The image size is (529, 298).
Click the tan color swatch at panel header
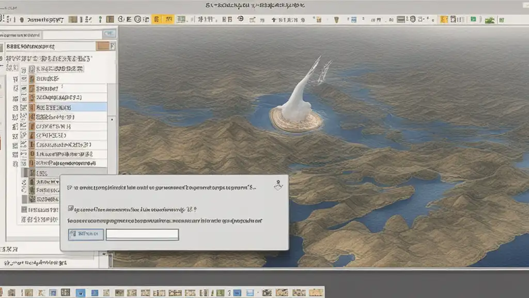103,46
